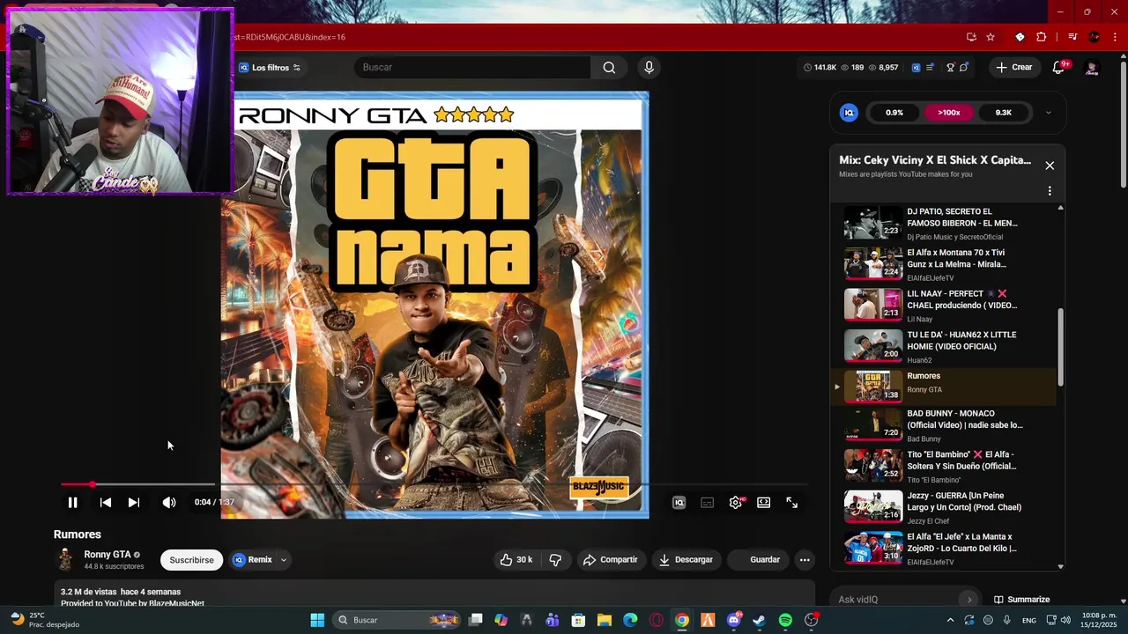This screenshot has width=1128, height=634.
Task: Open YouTube notifications bell
Action: point(1059,68)
